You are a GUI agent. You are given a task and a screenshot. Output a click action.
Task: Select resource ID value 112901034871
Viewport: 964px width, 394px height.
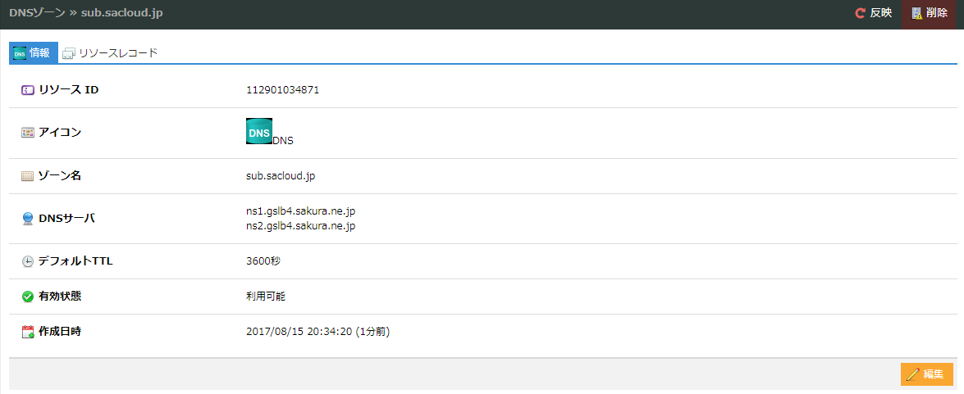(x=282, y=90)
